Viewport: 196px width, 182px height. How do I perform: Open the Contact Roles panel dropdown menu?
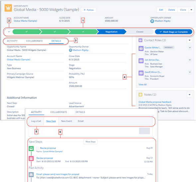(x=189, y=40)
